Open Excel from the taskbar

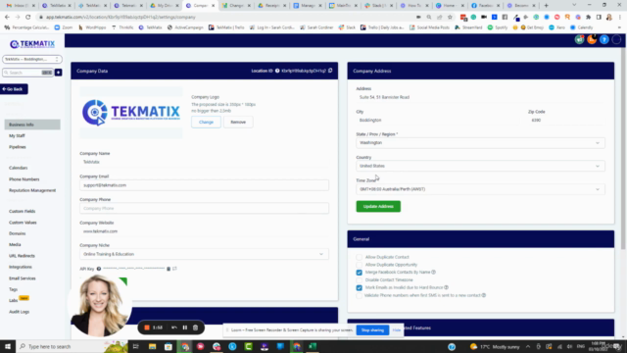tap(313, 346)
